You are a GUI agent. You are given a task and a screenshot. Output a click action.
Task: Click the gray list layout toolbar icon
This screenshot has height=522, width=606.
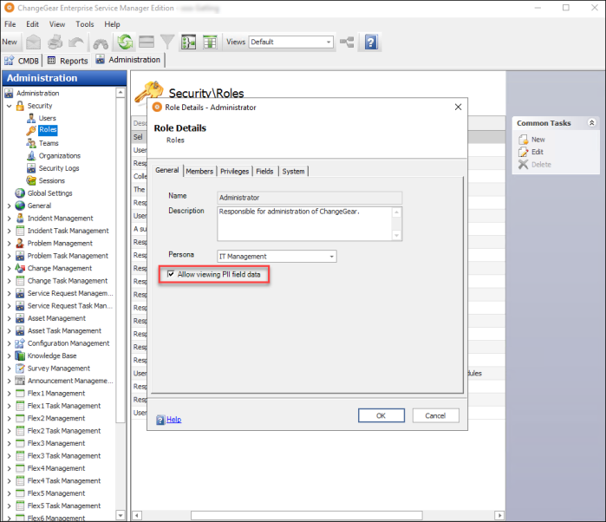pyautogui.click(x=147, y=42)
